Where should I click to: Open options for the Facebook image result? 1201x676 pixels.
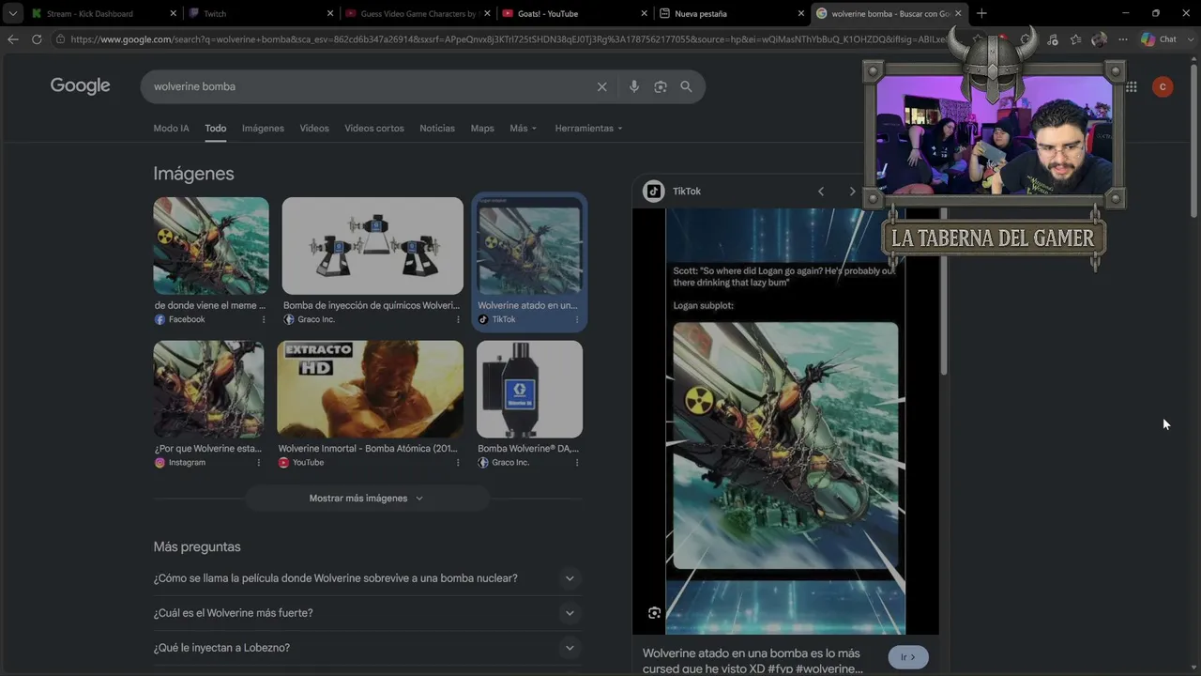pyautogui.click(x=263, y=319)
